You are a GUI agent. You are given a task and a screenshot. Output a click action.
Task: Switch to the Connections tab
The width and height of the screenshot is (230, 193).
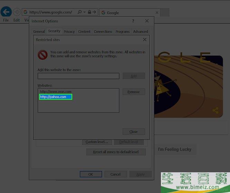click(103, 31)
